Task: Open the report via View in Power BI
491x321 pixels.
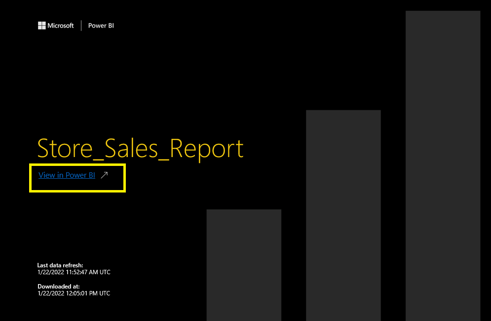Action: (x=66, y=175)
